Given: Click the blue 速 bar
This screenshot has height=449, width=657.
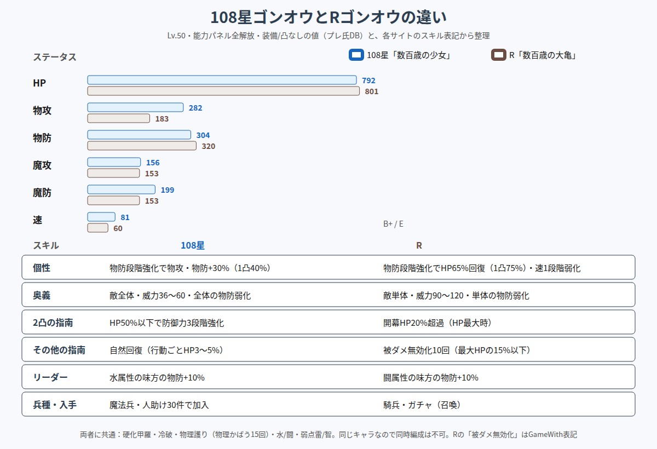Looking at the screenshot, I should click(x=101, y=217).
